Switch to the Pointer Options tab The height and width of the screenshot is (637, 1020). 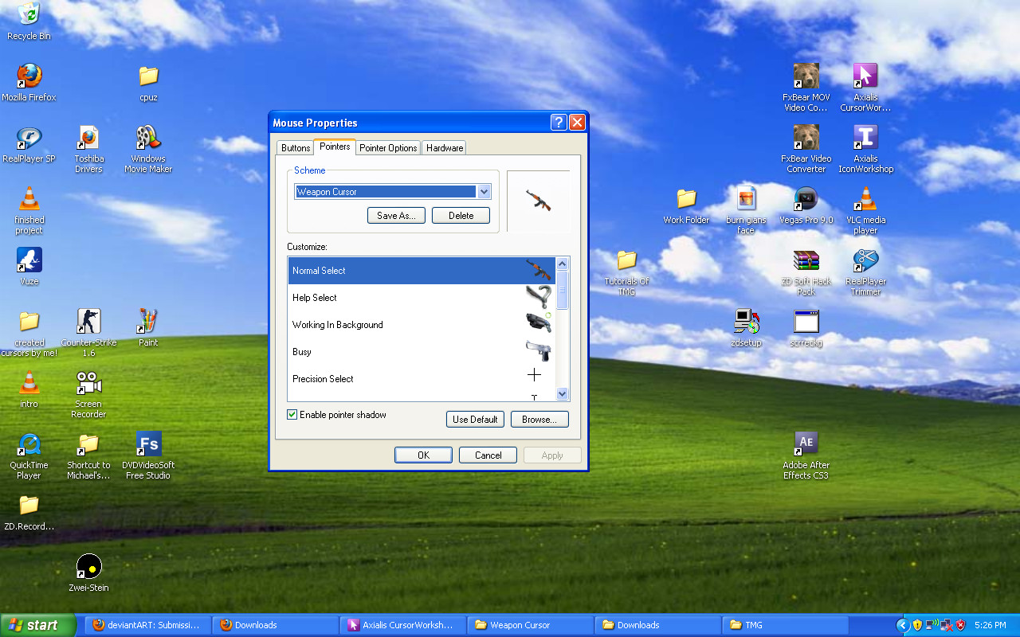click(388, 148)
